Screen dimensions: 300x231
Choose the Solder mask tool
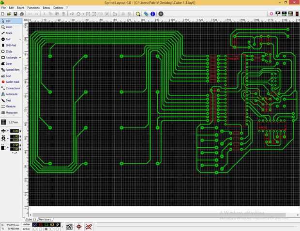click(11, 82)
